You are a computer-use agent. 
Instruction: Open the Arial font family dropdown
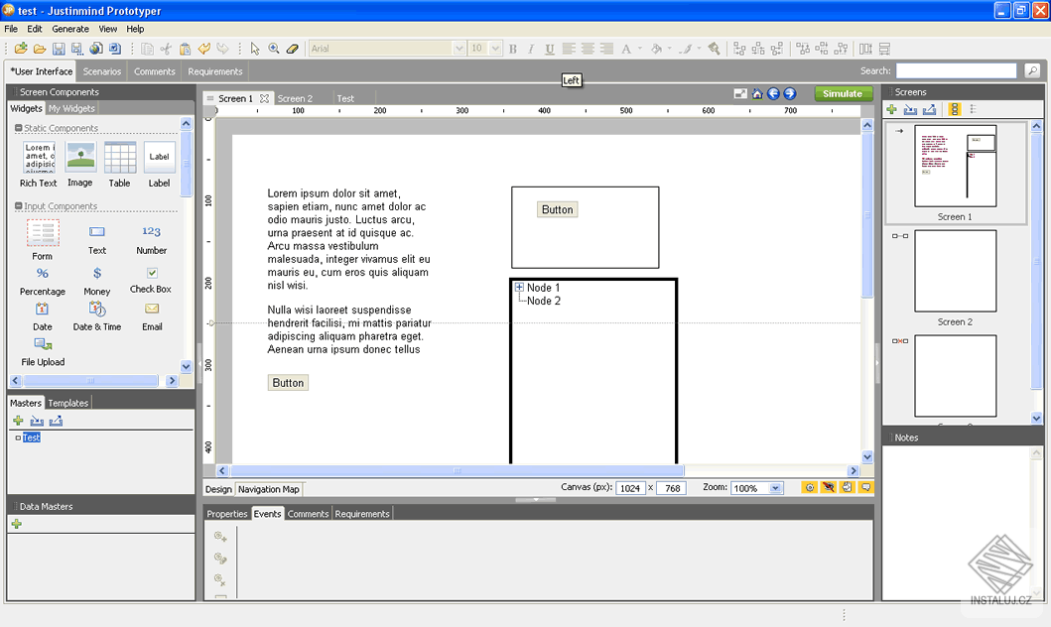(460, 49)
